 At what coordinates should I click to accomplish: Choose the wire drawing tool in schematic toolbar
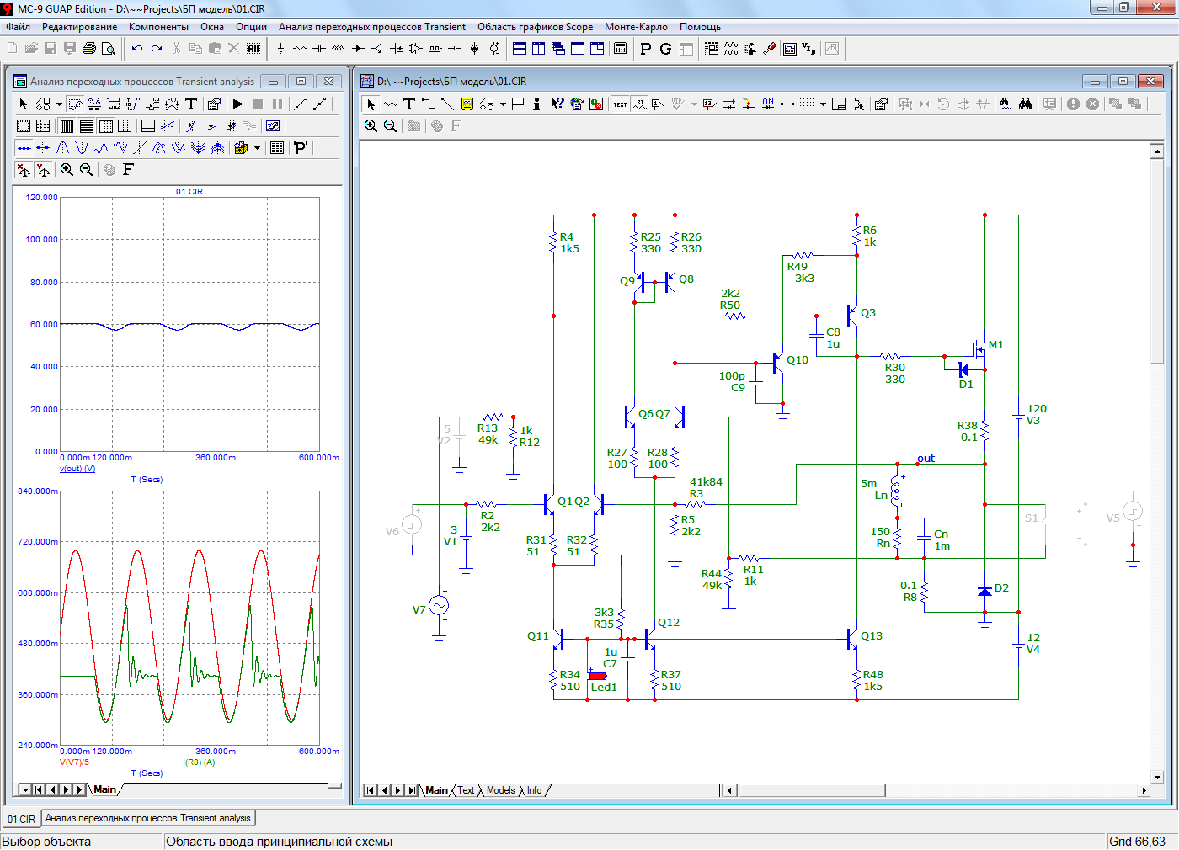(x=429, y=104)
